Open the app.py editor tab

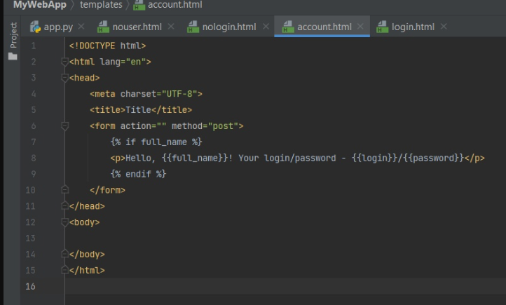pos(57,27)
